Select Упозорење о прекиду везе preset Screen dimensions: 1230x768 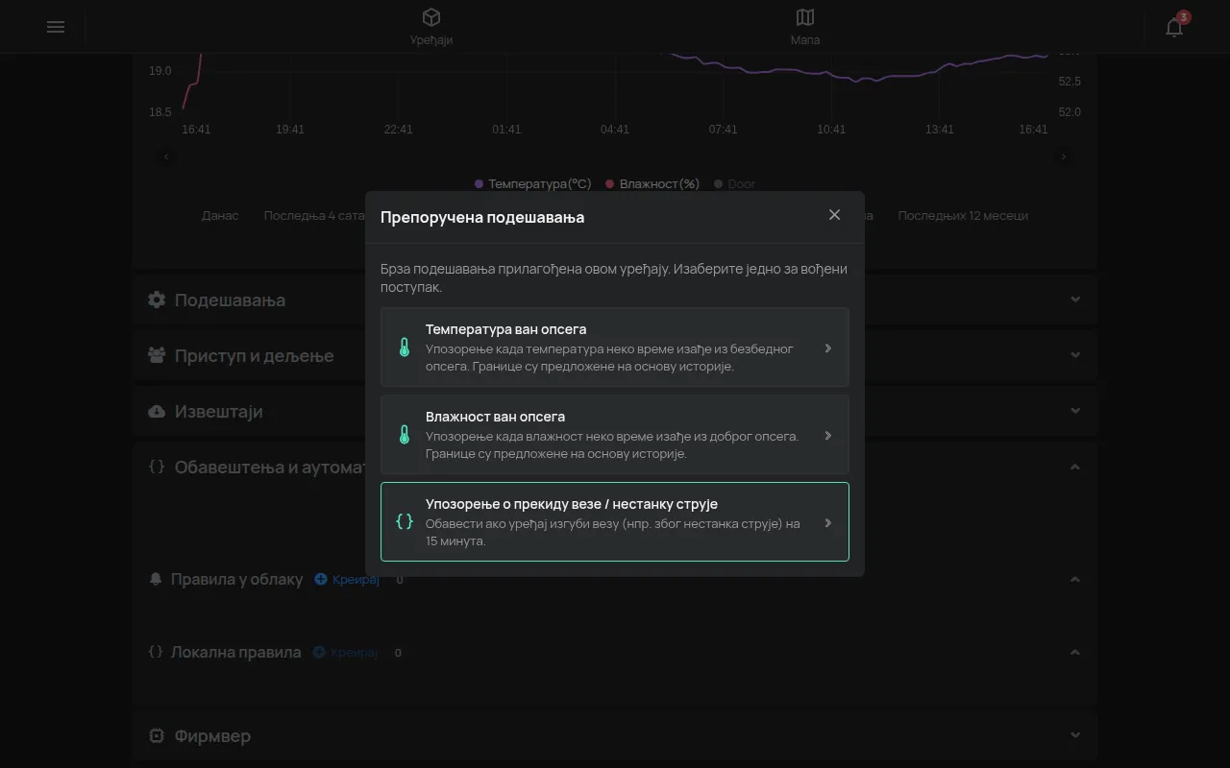pyautogui.click(x=615, y=521)
